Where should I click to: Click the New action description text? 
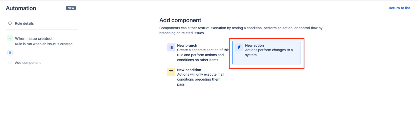pyautogui.click(x=269, y=52)
